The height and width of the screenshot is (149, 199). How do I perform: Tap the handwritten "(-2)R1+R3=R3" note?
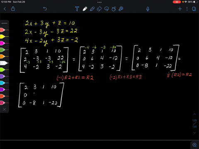click(126, 77)
